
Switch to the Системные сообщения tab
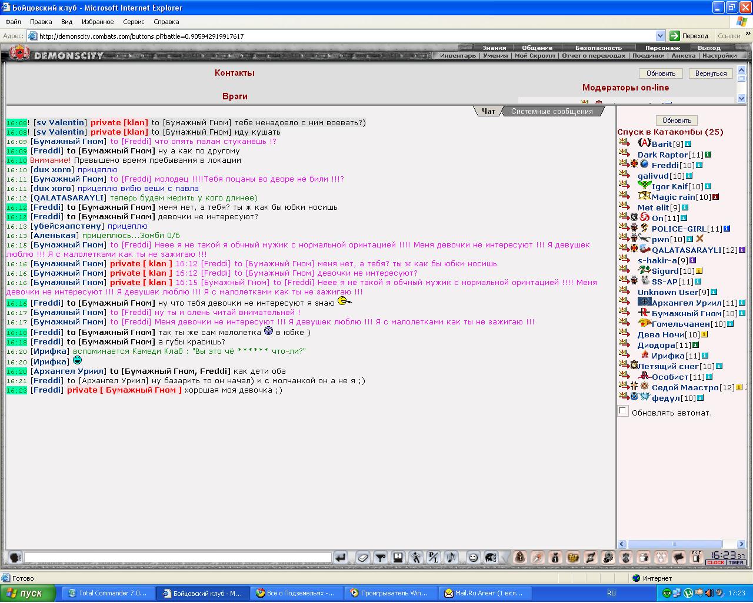(552, 111)
